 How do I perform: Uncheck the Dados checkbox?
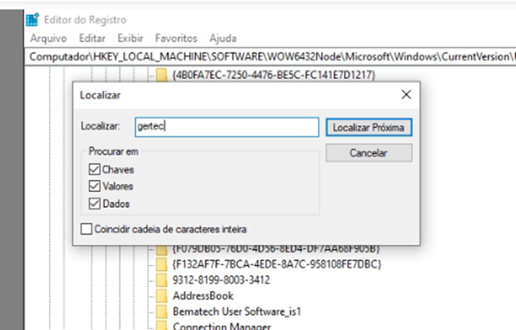click(x=94, y=203)
